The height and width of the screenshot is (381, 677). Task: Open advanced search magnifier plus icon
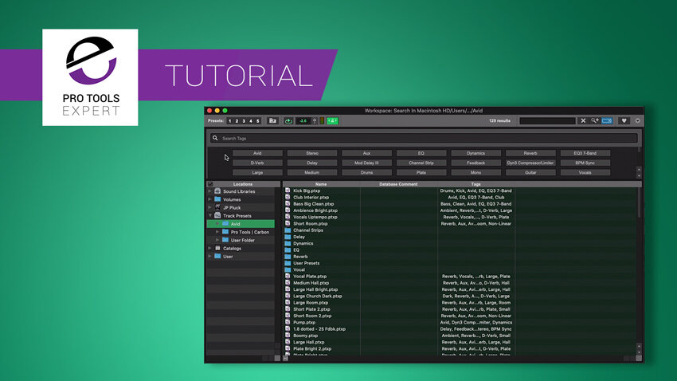594,121
